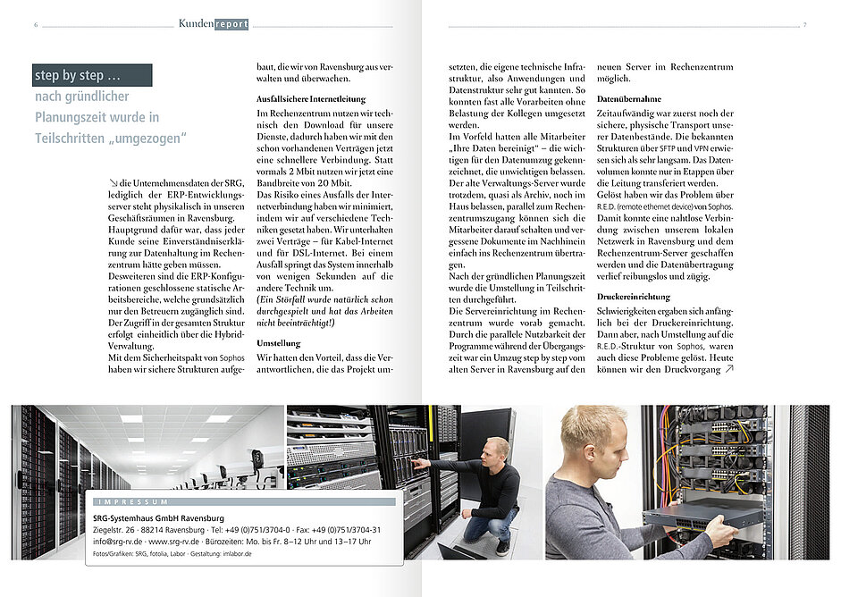Viewport: 841px width, 597px height.
Task: Click the line 'Die Servereinrichtung im Rechen-'
Action: coord(517,311)
